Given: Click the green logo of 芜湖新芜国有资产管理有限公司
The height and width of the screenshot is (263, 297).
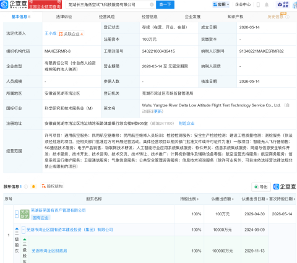Looking at the screenshot, I should point(25,214).
